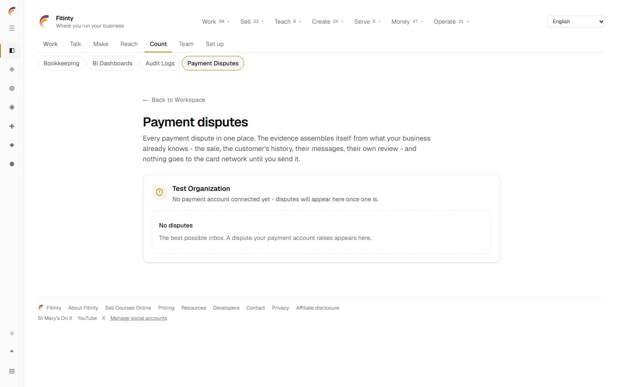The image size is (619, 387).
Task: Click the striped circle sidebar icon
Action: point(12,89)
